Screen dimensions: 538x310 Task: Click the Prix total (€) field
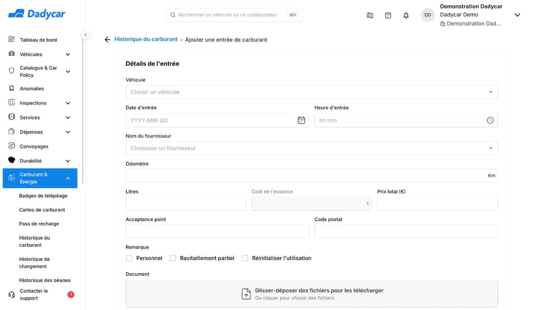[438, 203]
